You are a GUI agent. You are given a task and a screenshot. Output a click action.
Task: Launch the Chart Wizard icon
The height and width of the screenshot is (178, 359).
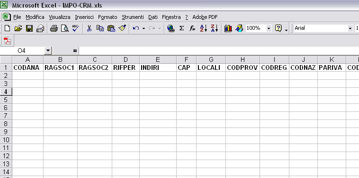tap(228, 28)
